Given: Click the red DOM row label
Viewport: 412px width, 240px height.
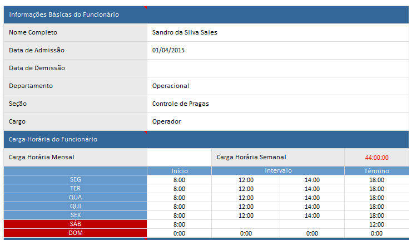Looking at the screenshot, I should [75, 233].
